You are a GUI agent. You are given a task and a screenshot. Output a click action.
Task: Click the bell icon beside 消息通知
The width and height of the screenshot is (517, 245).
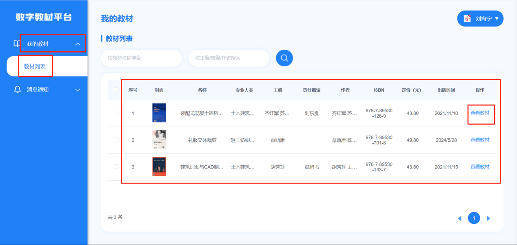[17, 89]
